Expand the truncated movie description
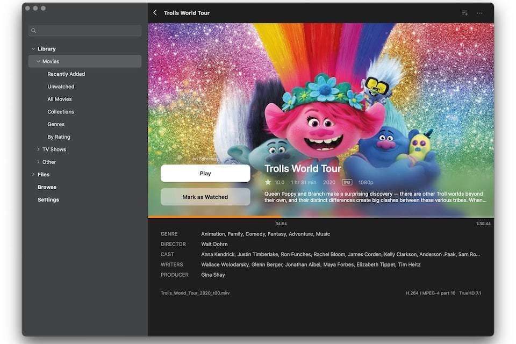516x344 pixels. (375, 197)
